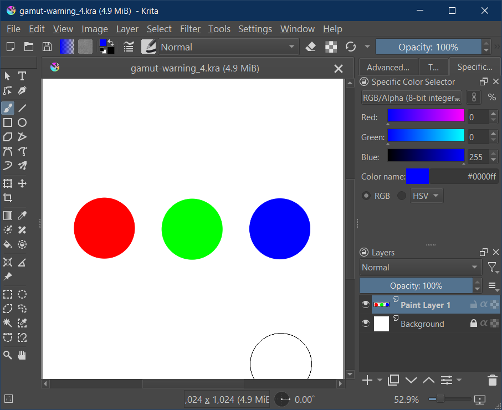Select the Crop tool
Screen dimensions: 502x410
(x=8, y=198)
